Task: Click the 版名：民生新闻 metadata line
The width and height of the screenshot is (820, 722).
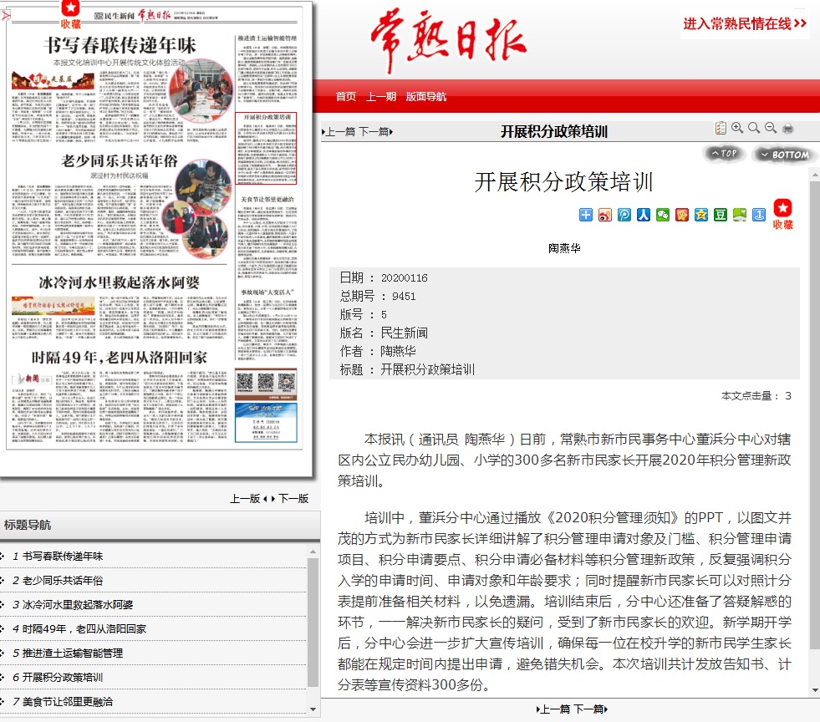Action: click(x=384, y=333)
